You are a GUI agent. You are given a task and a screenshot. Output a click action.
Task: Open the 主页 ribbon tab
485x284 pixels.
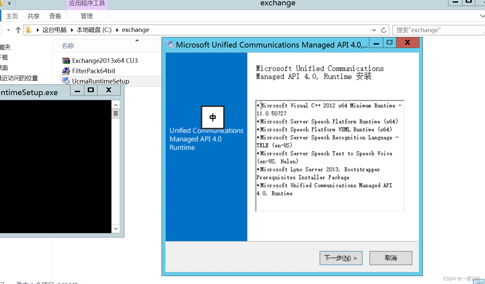click(x=12, y=16)
